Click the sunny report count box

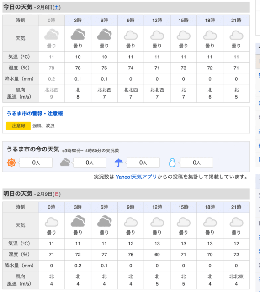pyautogui.click(x=36, y=163)
